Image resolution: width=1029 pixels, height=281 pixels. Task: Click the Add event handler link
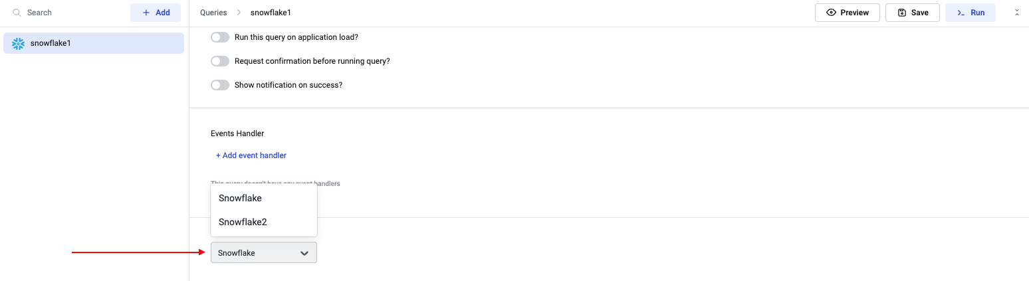coord(251,155)
